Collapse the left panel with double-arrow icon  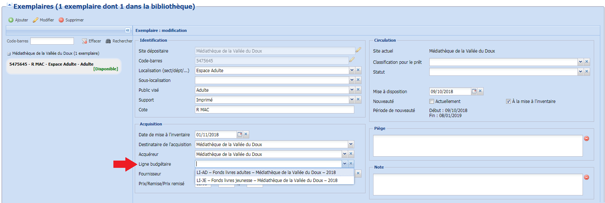128,30
